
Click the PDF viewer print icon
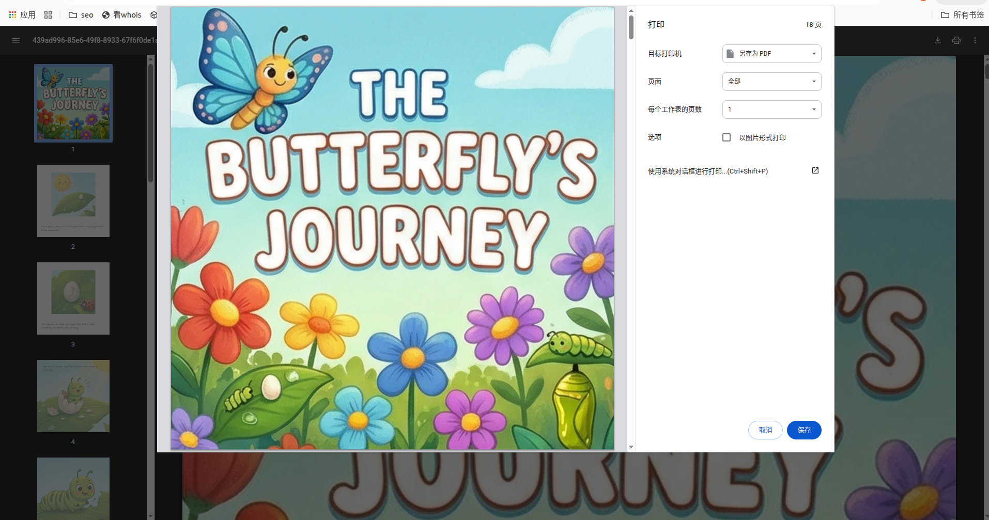(x=956, y=40)
